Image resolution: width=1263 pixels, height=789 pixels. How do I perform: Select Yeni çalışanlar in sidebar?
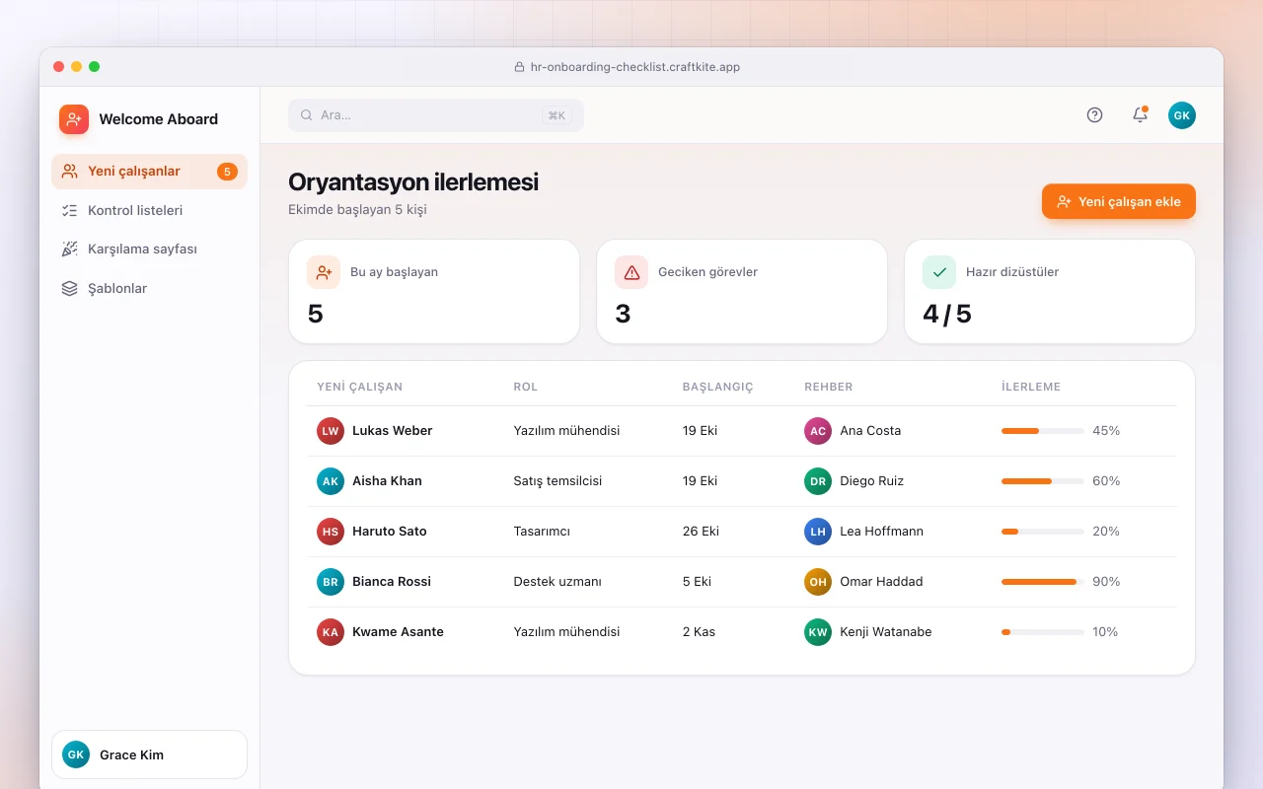click(x=149, y=172)
